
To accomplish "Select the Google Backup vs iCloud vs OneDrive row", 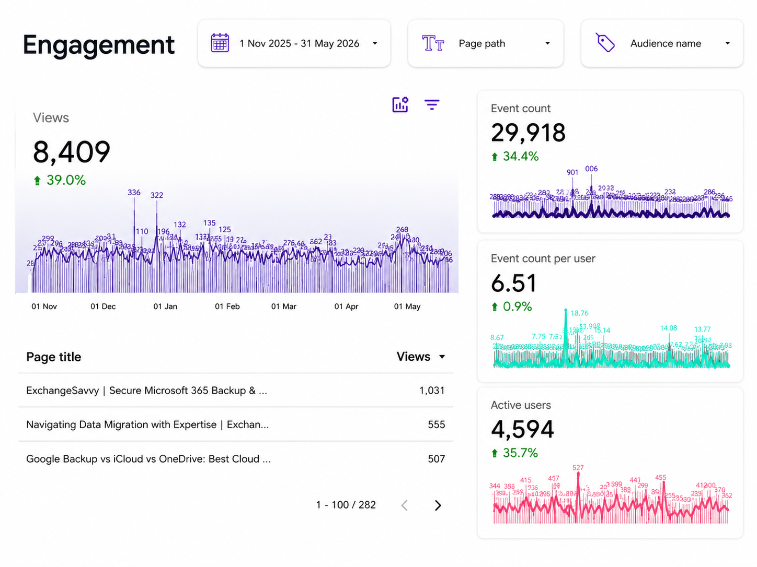I will click(236, 459).
